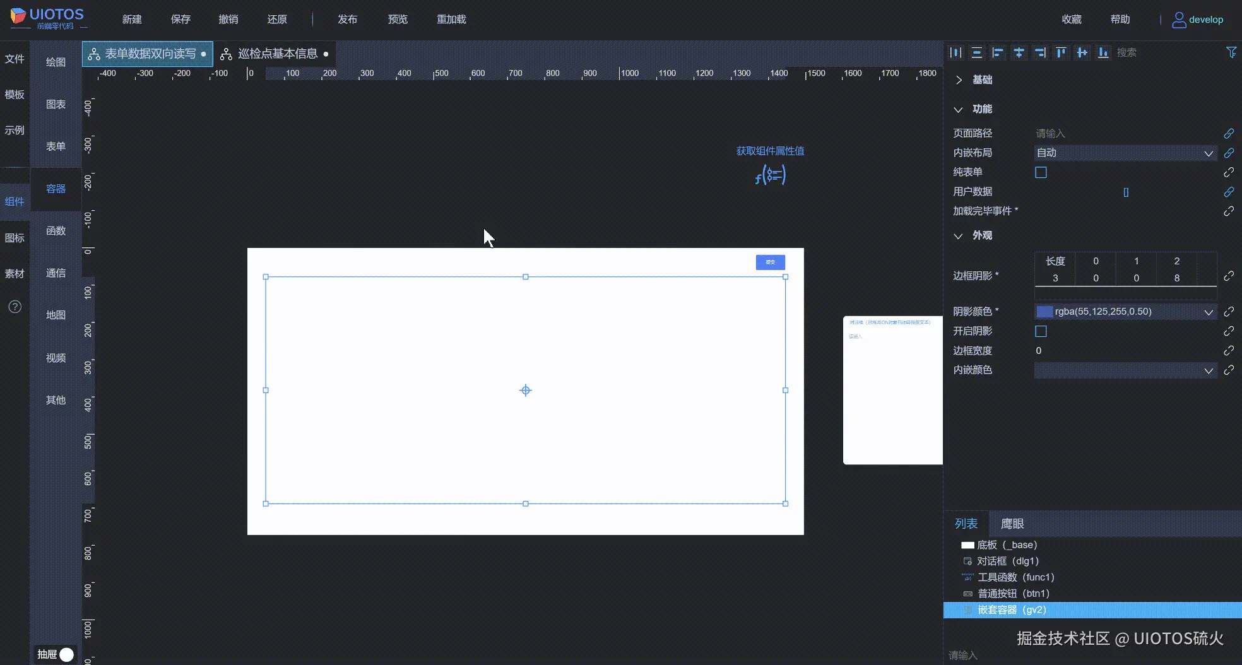This screenshot has height=665, width=1242.
Task: Open the filter funnel icon in properties panel
Action: pos(1231,52)
